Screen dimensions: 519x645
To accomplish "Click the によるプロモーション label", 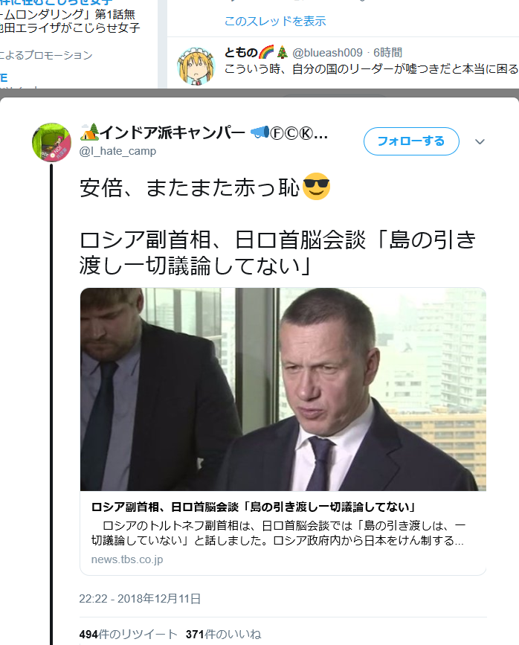I will (x=46, y=55).
